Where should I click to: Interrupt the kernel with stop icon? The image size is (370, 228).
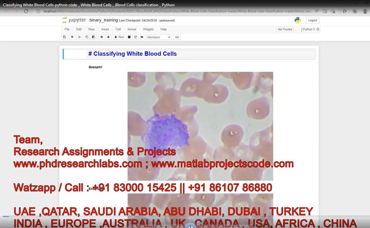pyautogui.click(x=129, y=37)
